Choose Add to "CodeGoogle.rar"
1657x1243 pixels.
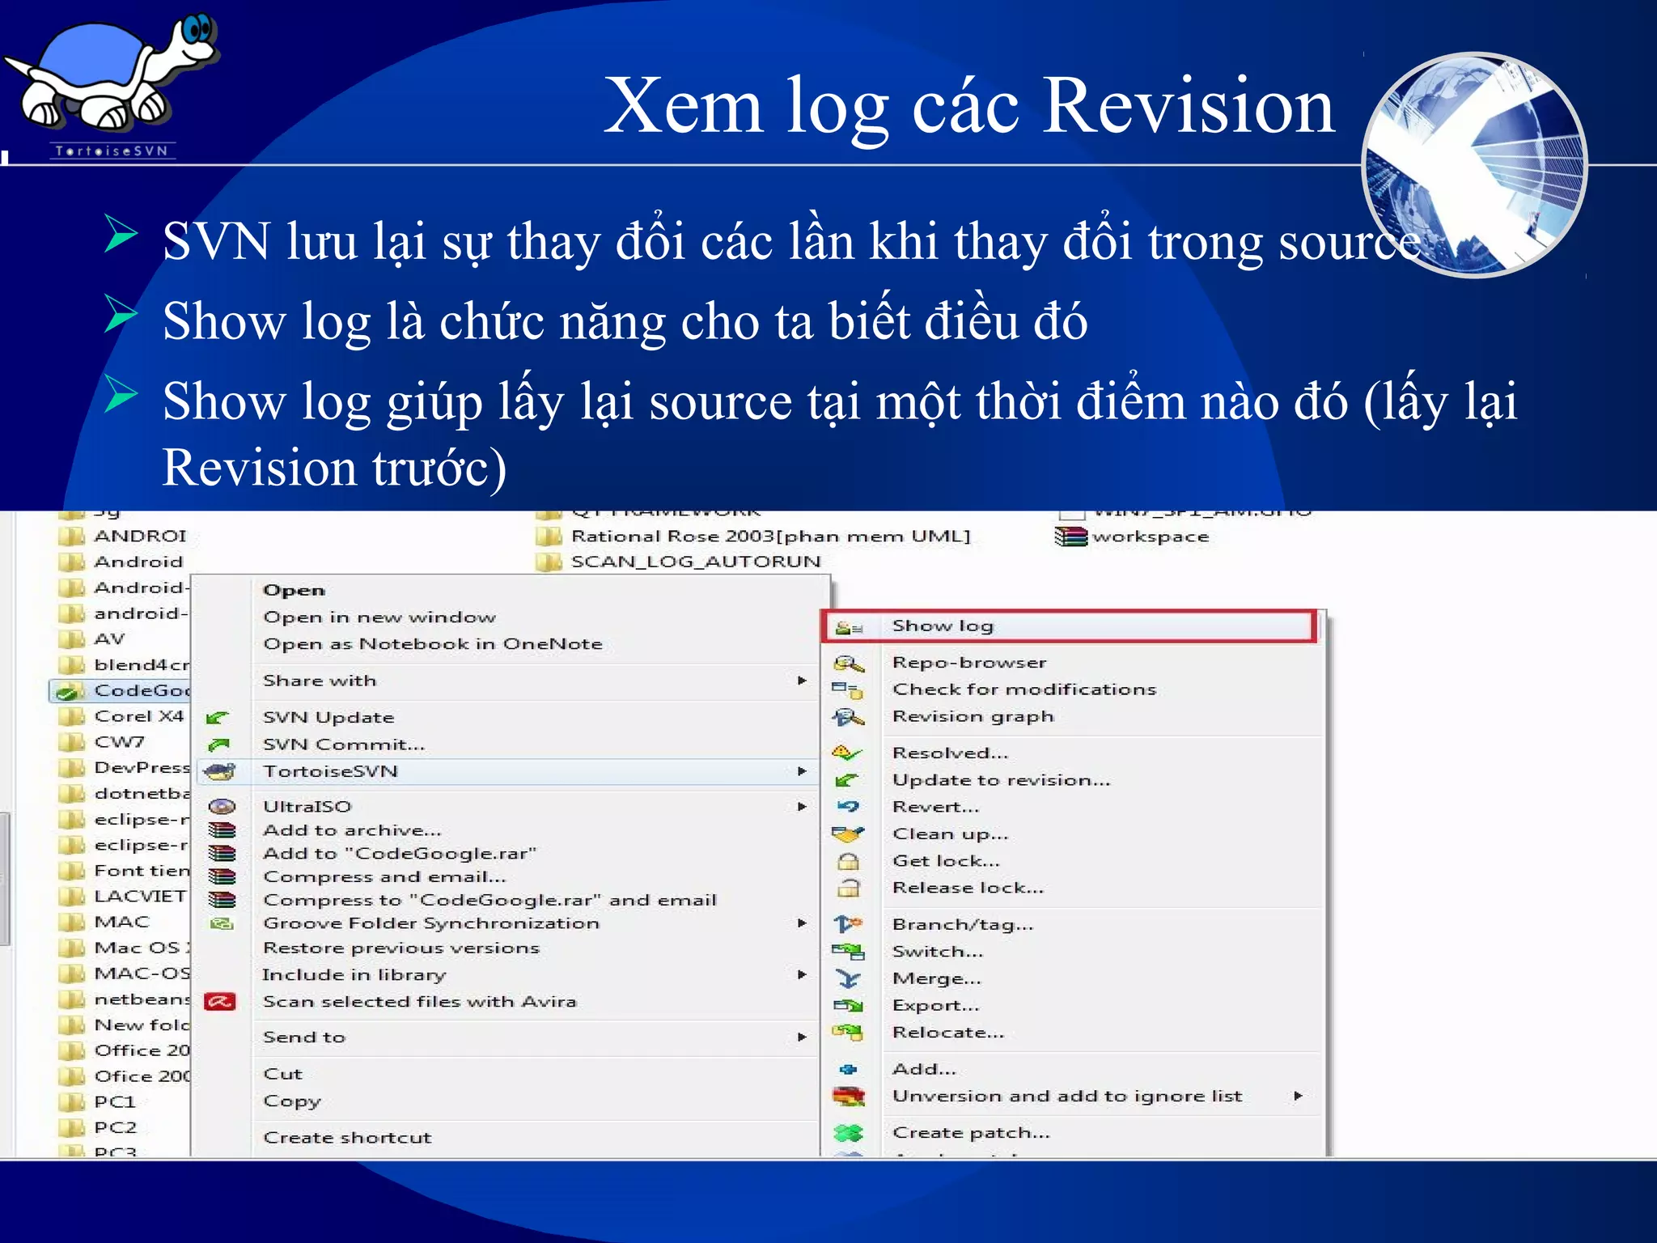coord(400,854)
